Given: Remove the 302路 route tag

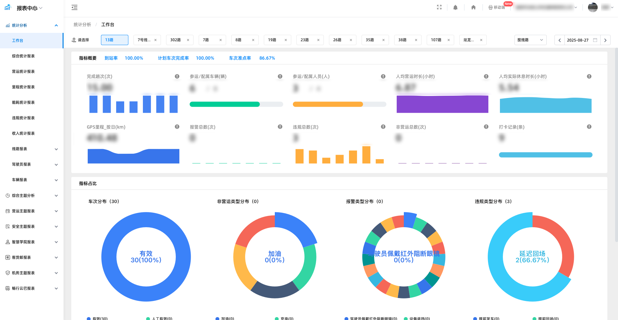Looking at the screenshot, I should click(x=188, y=40).
